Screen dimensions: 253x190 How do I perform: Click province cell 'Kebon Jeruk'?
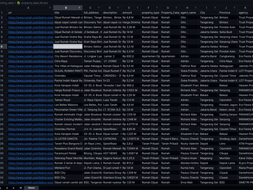pyautogui.click(x=228, y=109)
